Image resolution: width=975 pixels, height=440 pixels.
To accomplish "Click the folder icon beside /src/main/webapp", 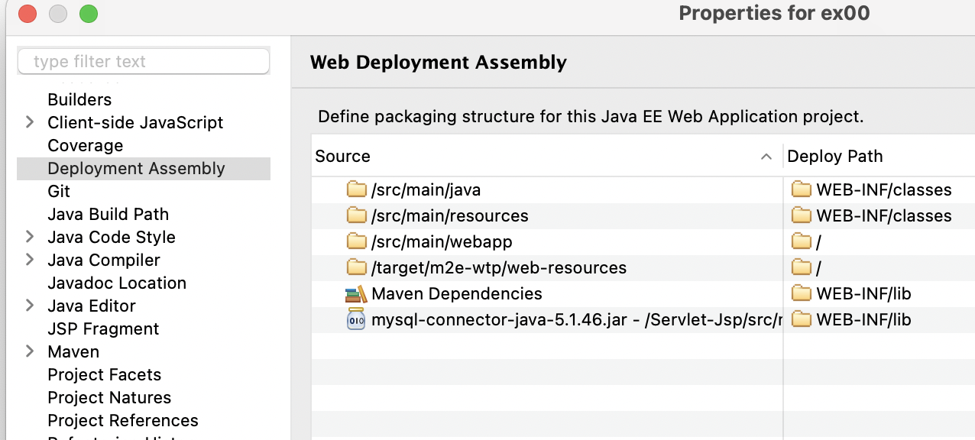I will (x=356, y=241).
